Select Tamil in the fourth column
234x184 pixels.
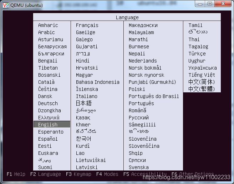click(195, 25)
